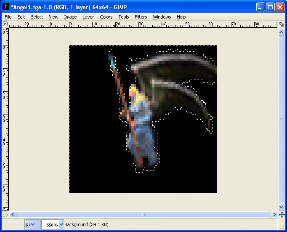This screenshot has width=287, height=232.
Task: Toggle the Quick Mask button
Action: pos(5,214)
